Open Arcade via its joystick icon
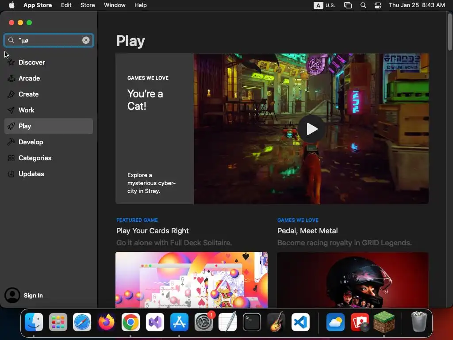 pyautogui.click(x=11, y=78)
